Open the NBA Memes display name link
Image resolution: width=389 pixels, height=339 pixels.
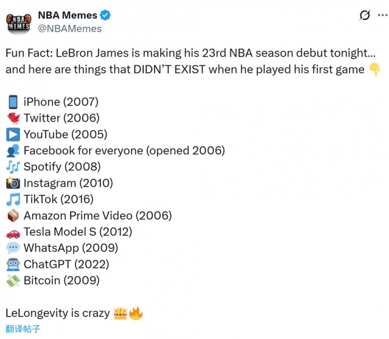click(66, 16)
